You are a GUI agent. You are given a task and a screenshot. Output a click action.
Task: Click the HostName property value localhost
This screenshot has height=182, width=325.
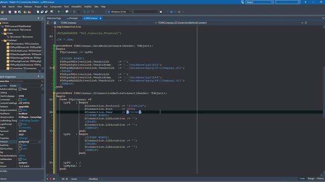coord(23,114)
